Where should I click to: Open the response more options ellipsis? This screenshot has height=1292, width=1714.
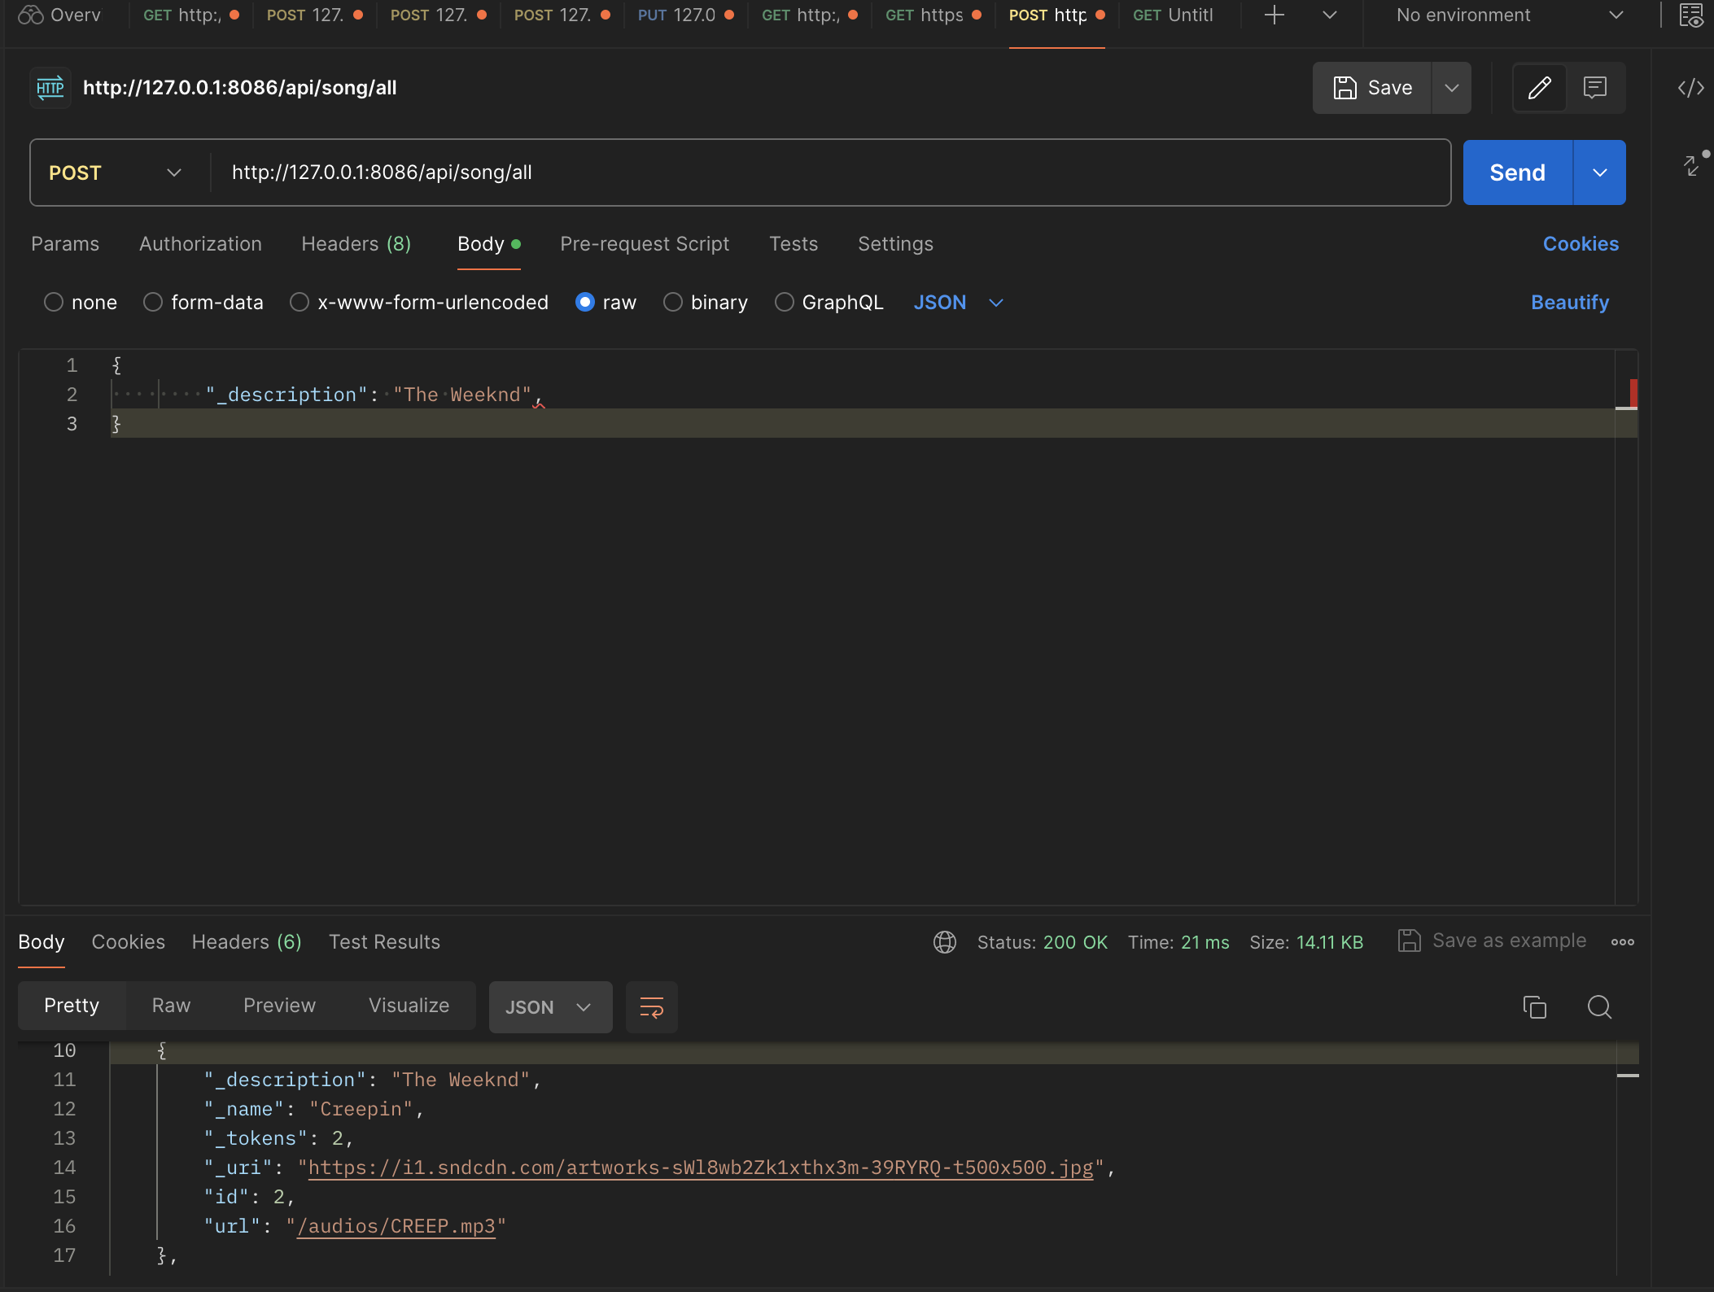[x=1622, y=942]
